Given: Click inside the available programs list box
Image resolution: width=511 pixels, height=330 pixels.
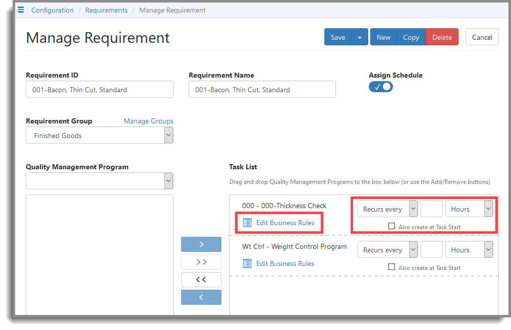Looking at the screenshot, I should (x=99, y=255).
